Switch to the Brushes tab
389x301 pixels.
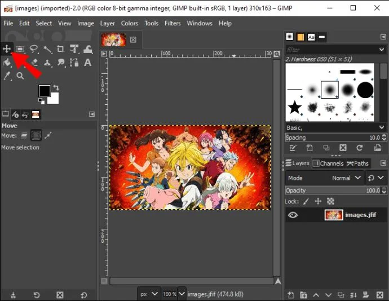(290, 37)
